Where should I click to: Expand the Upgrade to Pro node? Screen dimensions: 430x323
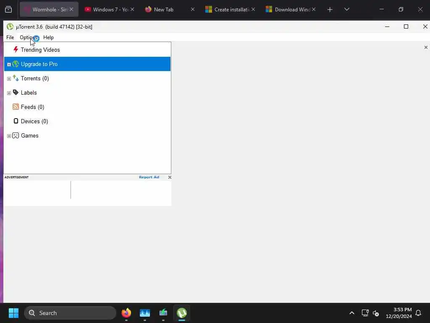coord(9,64)
